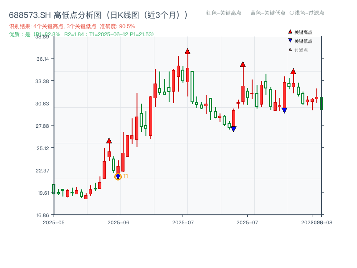Click the red 关键高点 triangle icon in the legend
The width and height of the screenshot is (357, 268).
pos(290,31)
